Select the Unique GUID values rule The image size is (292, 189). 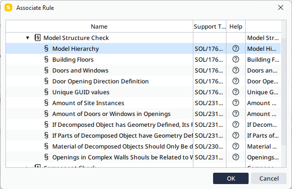[143, 92]
